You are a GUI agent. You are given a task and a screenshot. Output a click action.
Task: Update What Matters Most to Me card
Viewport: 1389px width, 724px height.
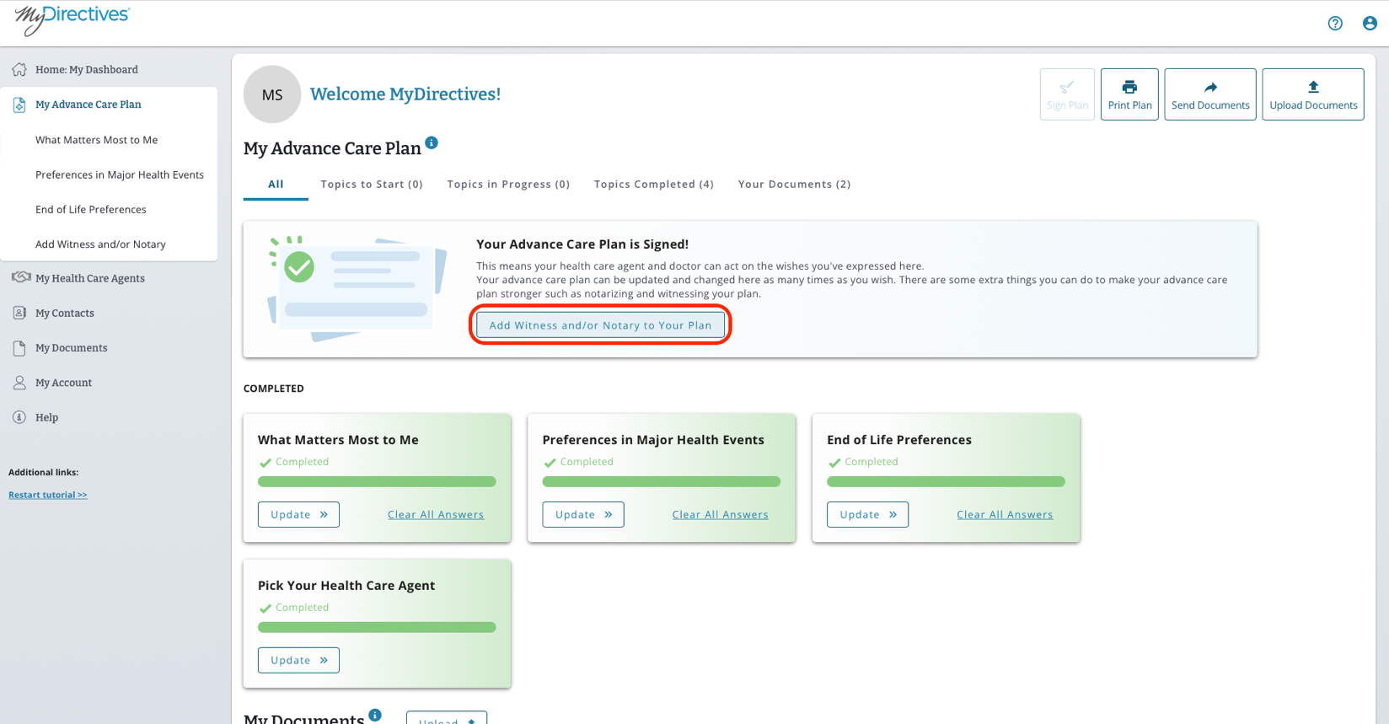tap(298, 514)
